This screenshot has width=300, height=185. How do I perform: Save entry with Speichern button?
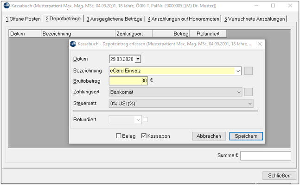pos(246,136)
